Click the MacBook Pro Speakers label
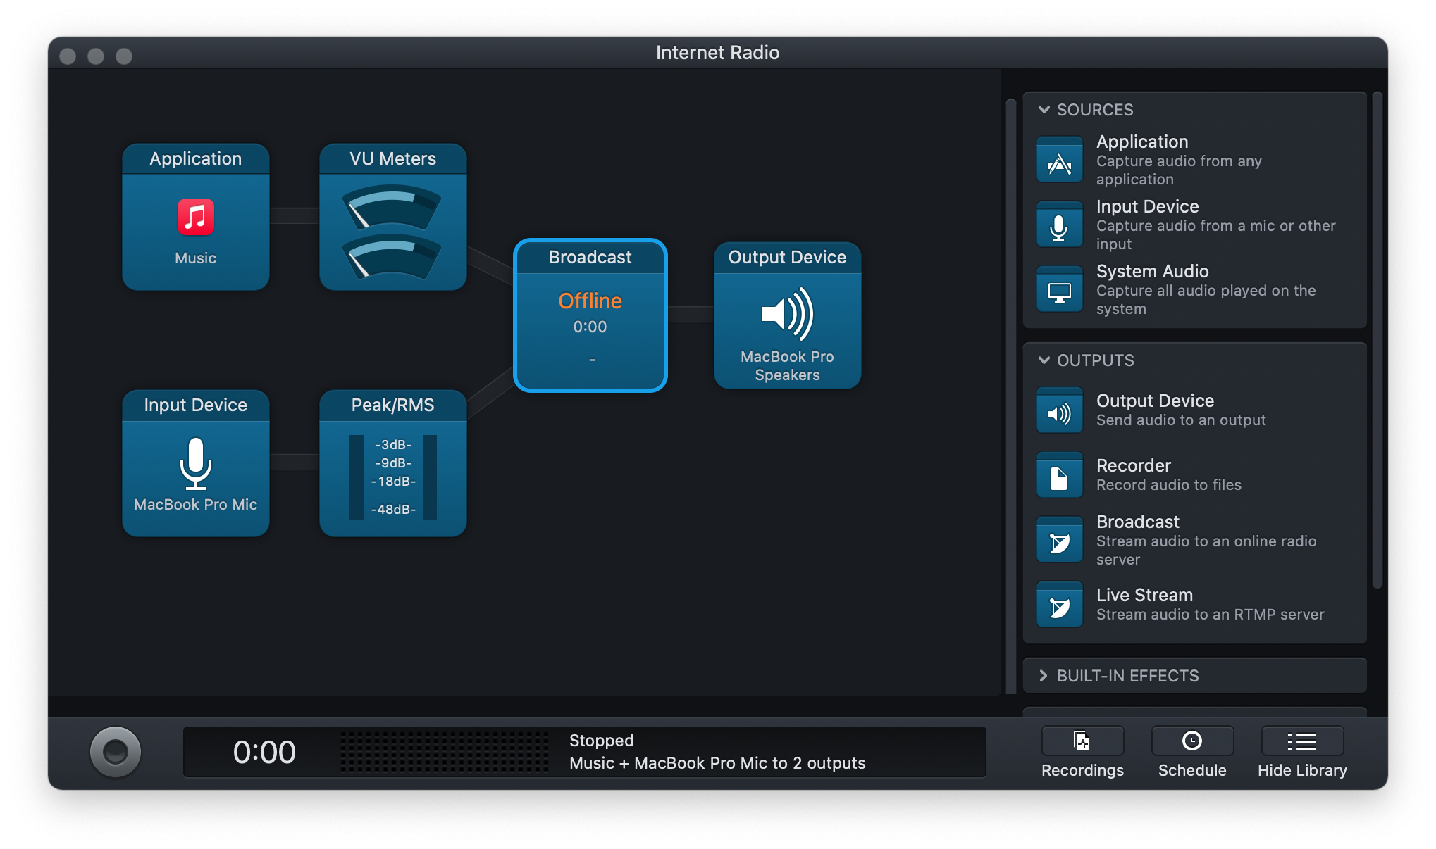The height and width of the screenshot is (849, 1436). pos(787,365)
